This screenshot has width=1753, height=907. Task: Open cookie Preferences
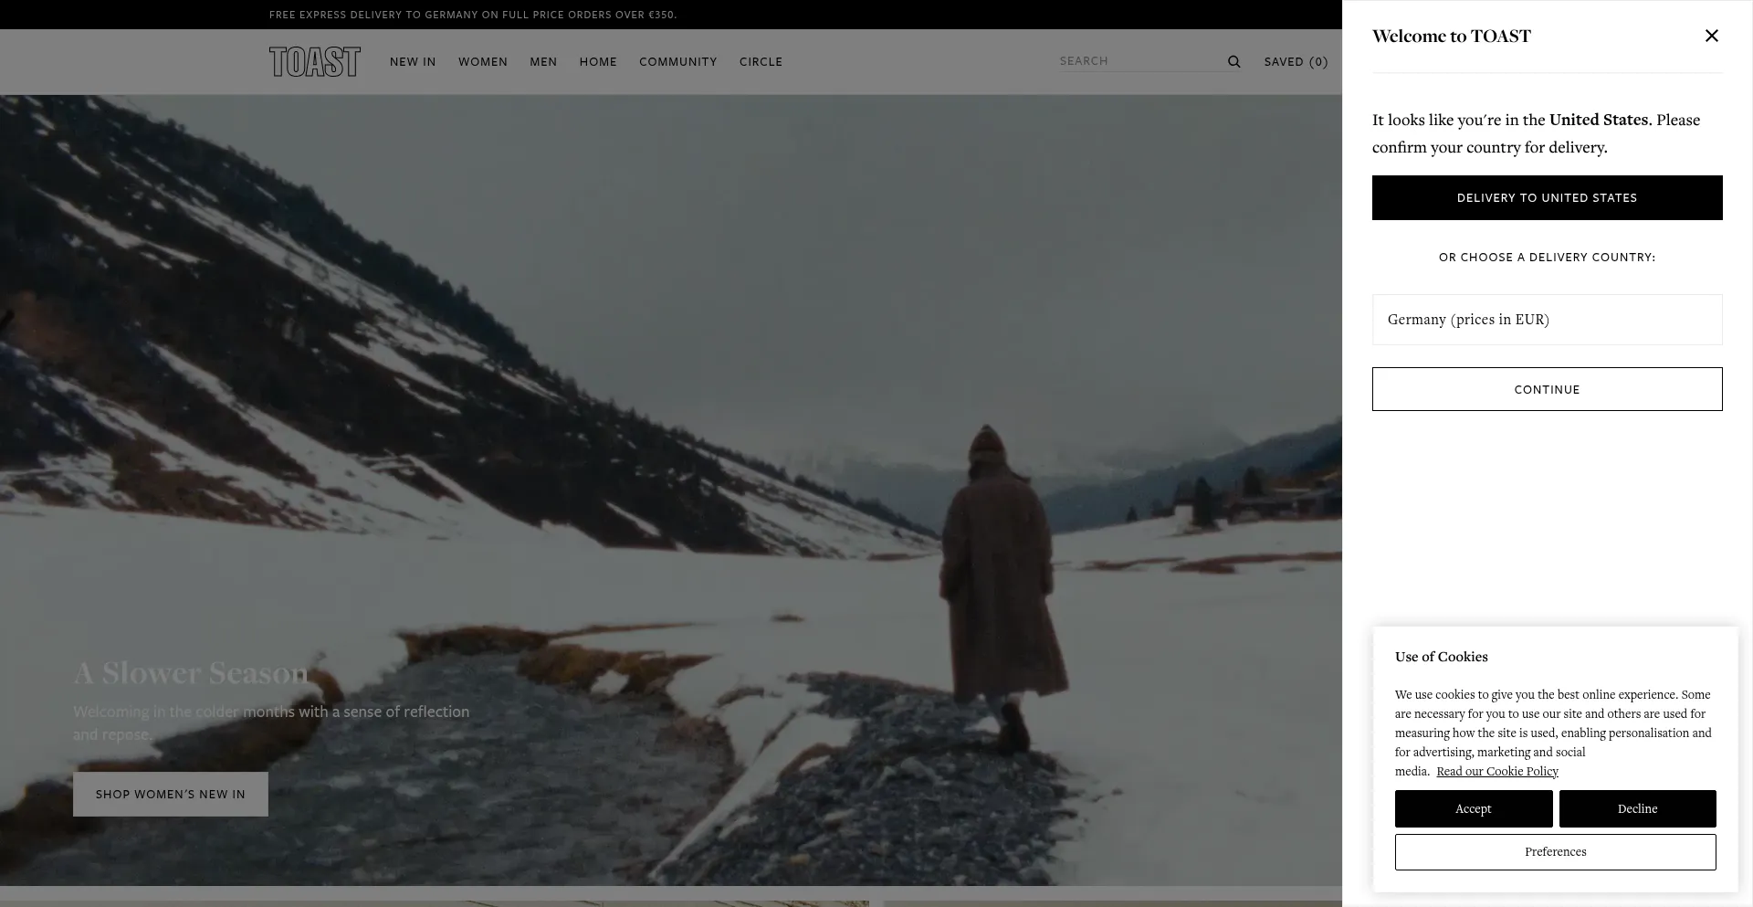1555,852
